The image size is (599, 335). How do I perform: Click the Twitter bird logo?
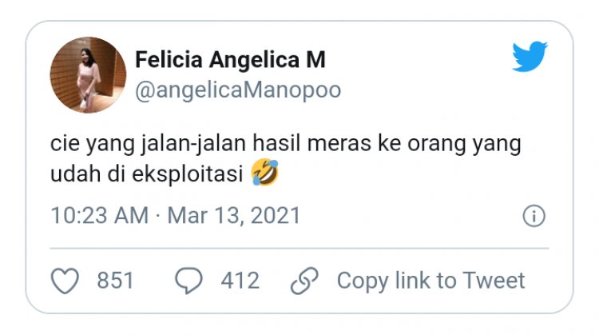click(530, 57)
